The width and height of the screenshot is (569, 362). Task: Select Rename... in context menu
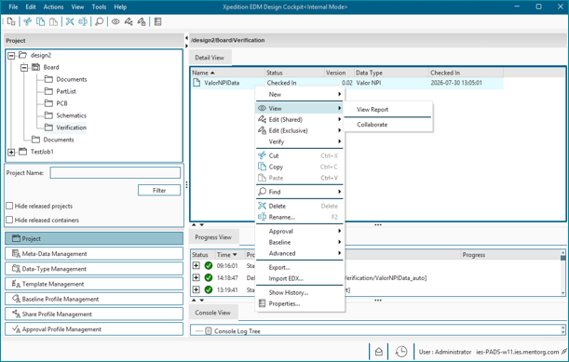(x=300, y=217)
